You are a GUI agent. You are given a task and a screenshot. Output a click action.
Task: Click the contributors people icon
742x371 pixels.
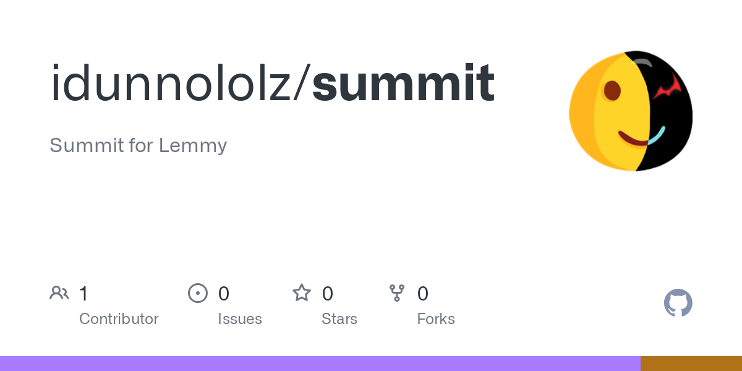coord(59,293)
